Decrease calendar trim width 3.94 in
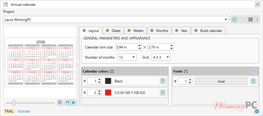This screenshot has width=263, height=116. 140,49
